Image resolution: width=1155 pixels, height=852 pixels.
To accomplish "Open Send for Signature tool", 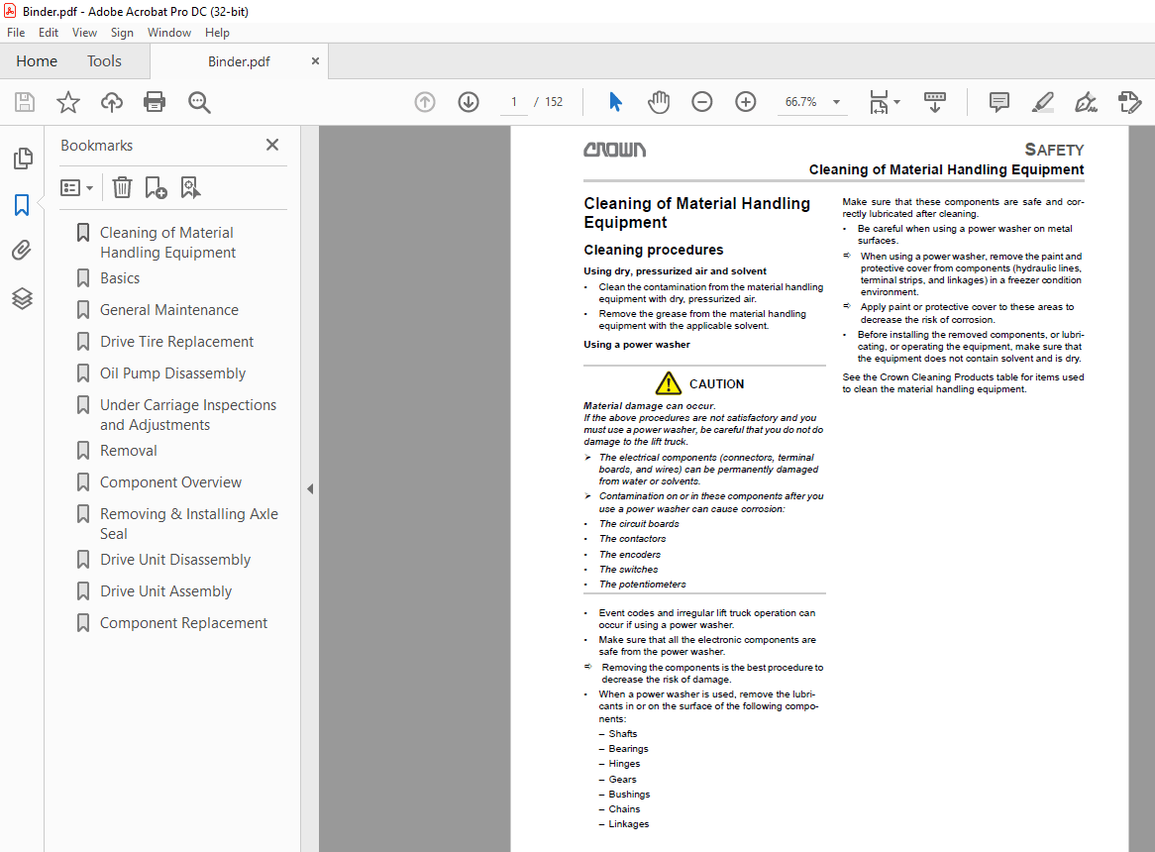I will tap(1130, 102).
